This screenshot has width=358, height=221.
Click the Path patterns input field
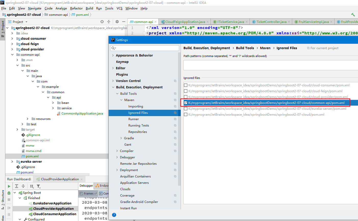pos(271,65)
